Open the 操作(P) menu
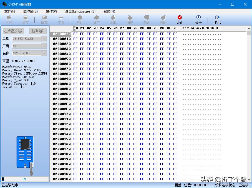252x188 pixels. pyautogui.click(x=51, y=11)
